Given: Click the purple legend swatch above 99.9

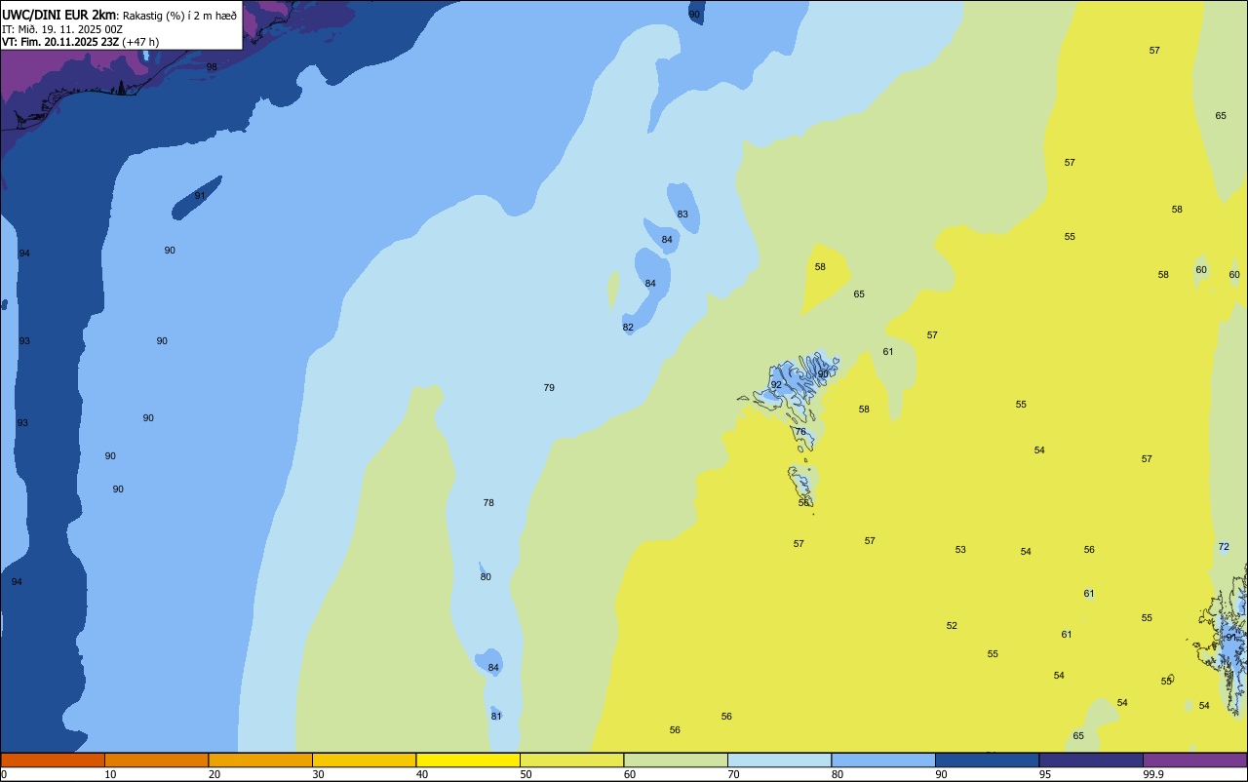Looking at the screenshot, I should 1195,760.
